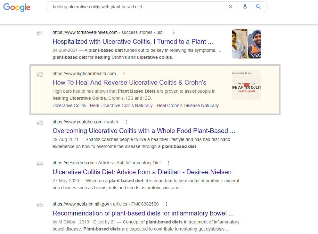
Task: Open 'Hospitalized with Ulcerative Colitis' result
Action: point(133,42)
